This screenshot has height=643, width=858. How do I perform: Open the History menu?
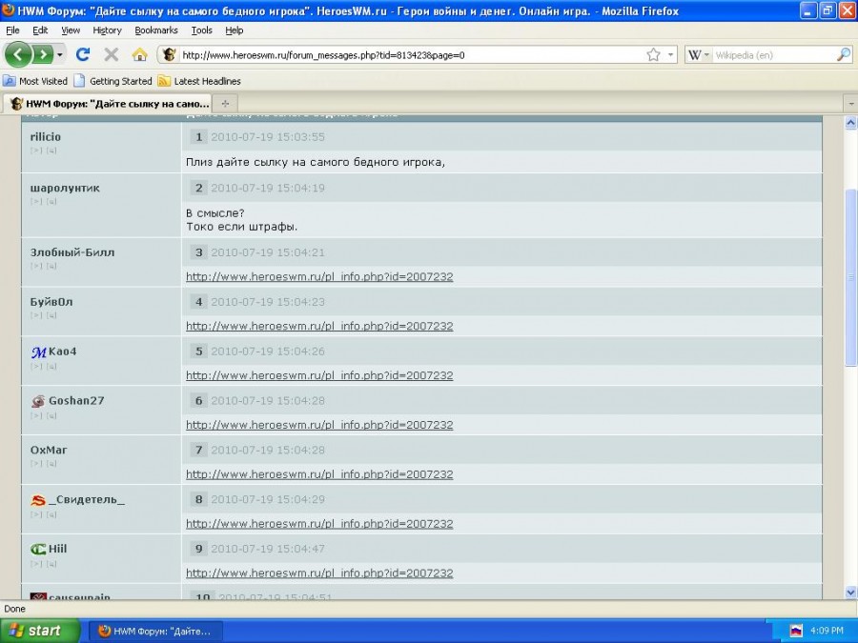pyautogui.click(x=107, y=30)
